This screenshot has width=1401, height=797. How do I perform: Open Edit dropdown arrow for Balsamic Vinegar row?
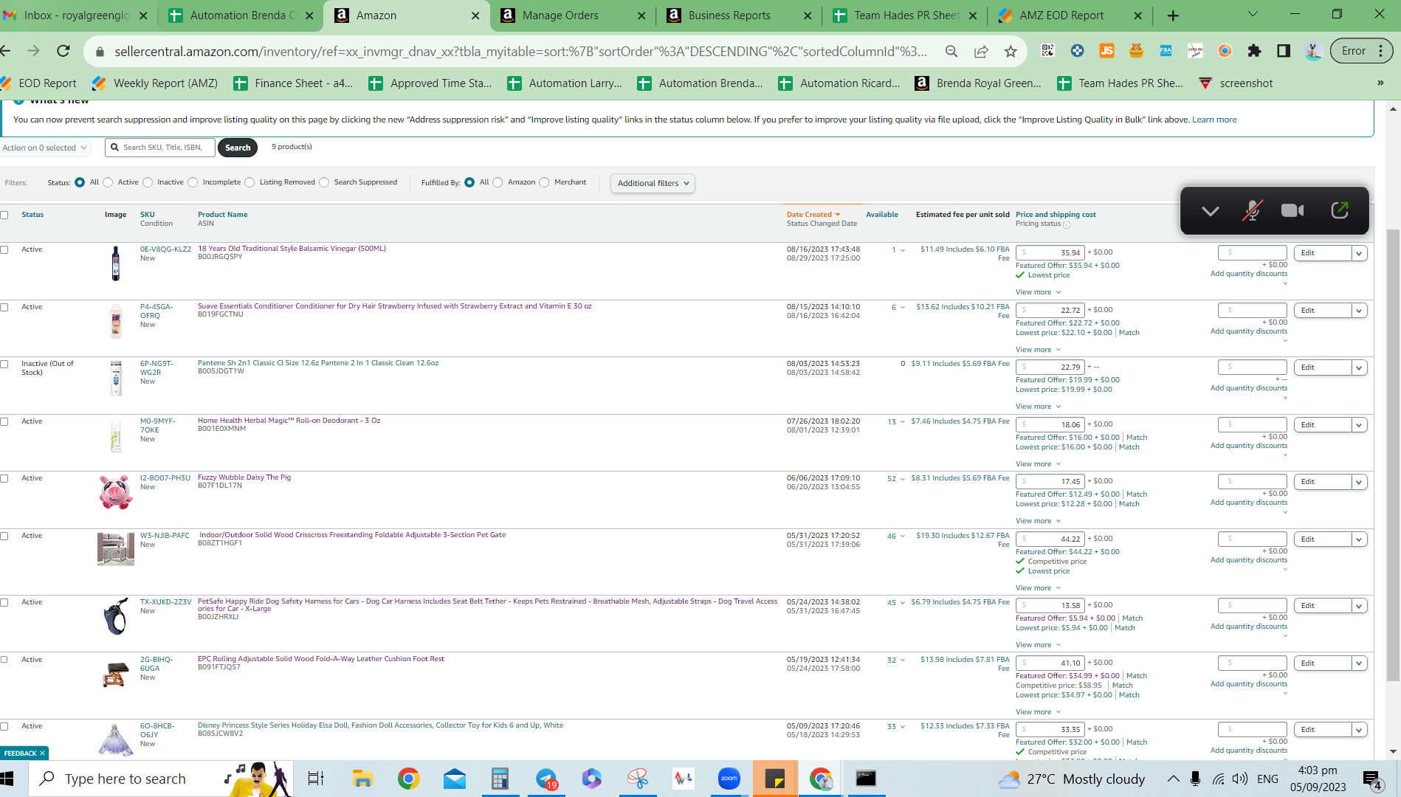click(x=1359, y=253)
